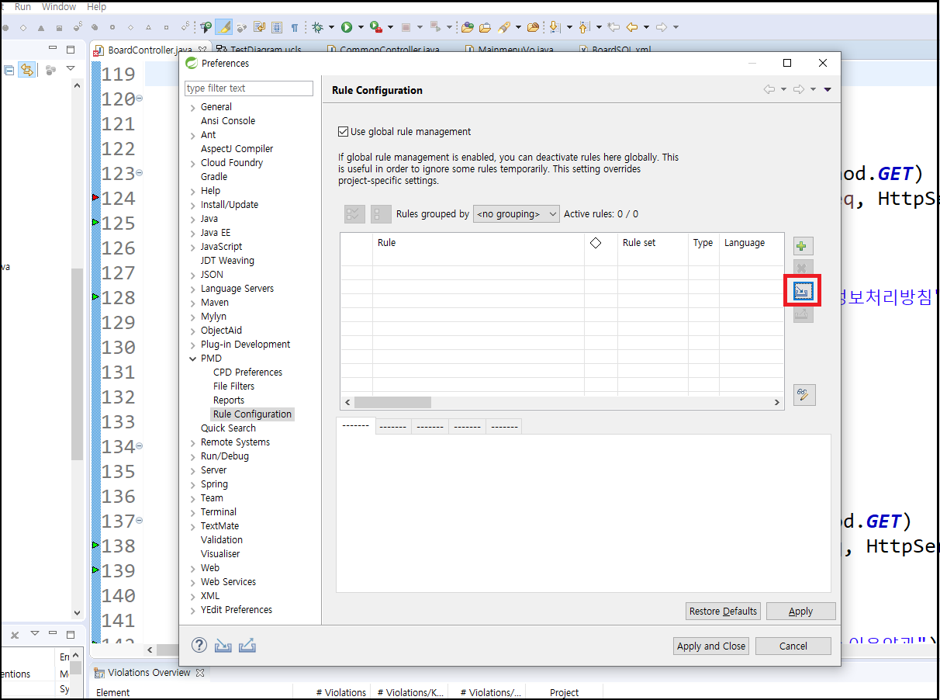Click the import rule set icon
Viewport: 940px width, 700px height.
[803, 291]
